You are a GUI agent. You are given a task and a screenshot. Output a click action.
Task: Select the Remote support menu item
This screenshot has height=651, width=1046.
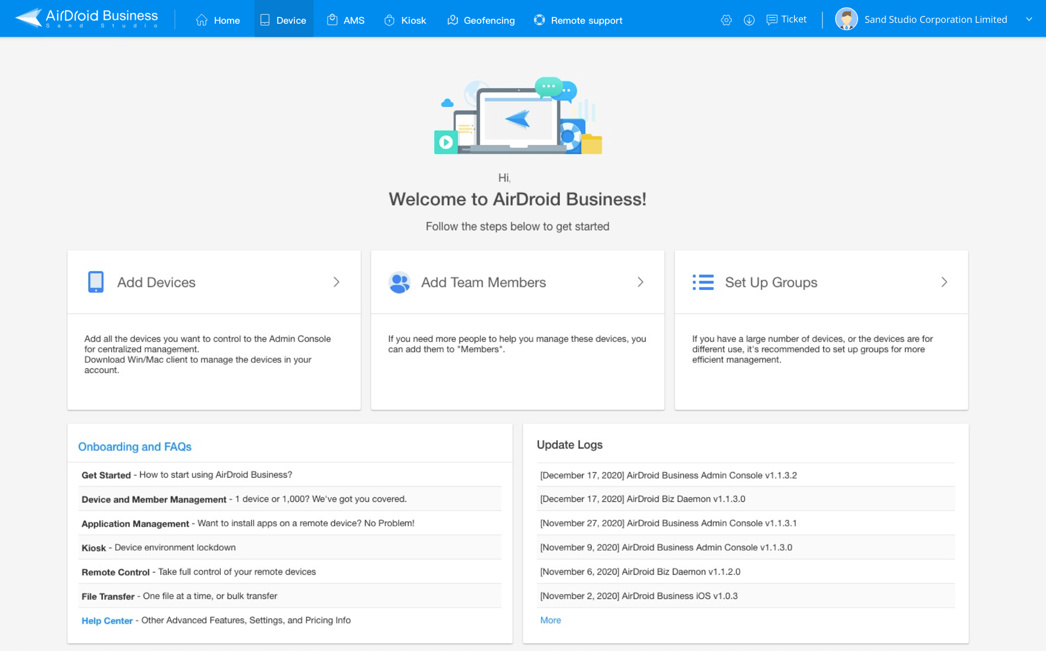(587, 20)
